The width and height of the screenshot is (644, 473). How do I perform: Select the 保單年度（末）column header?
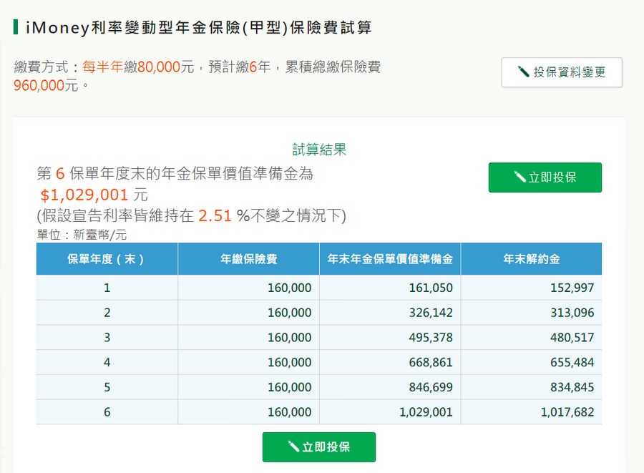coord(107,258)
